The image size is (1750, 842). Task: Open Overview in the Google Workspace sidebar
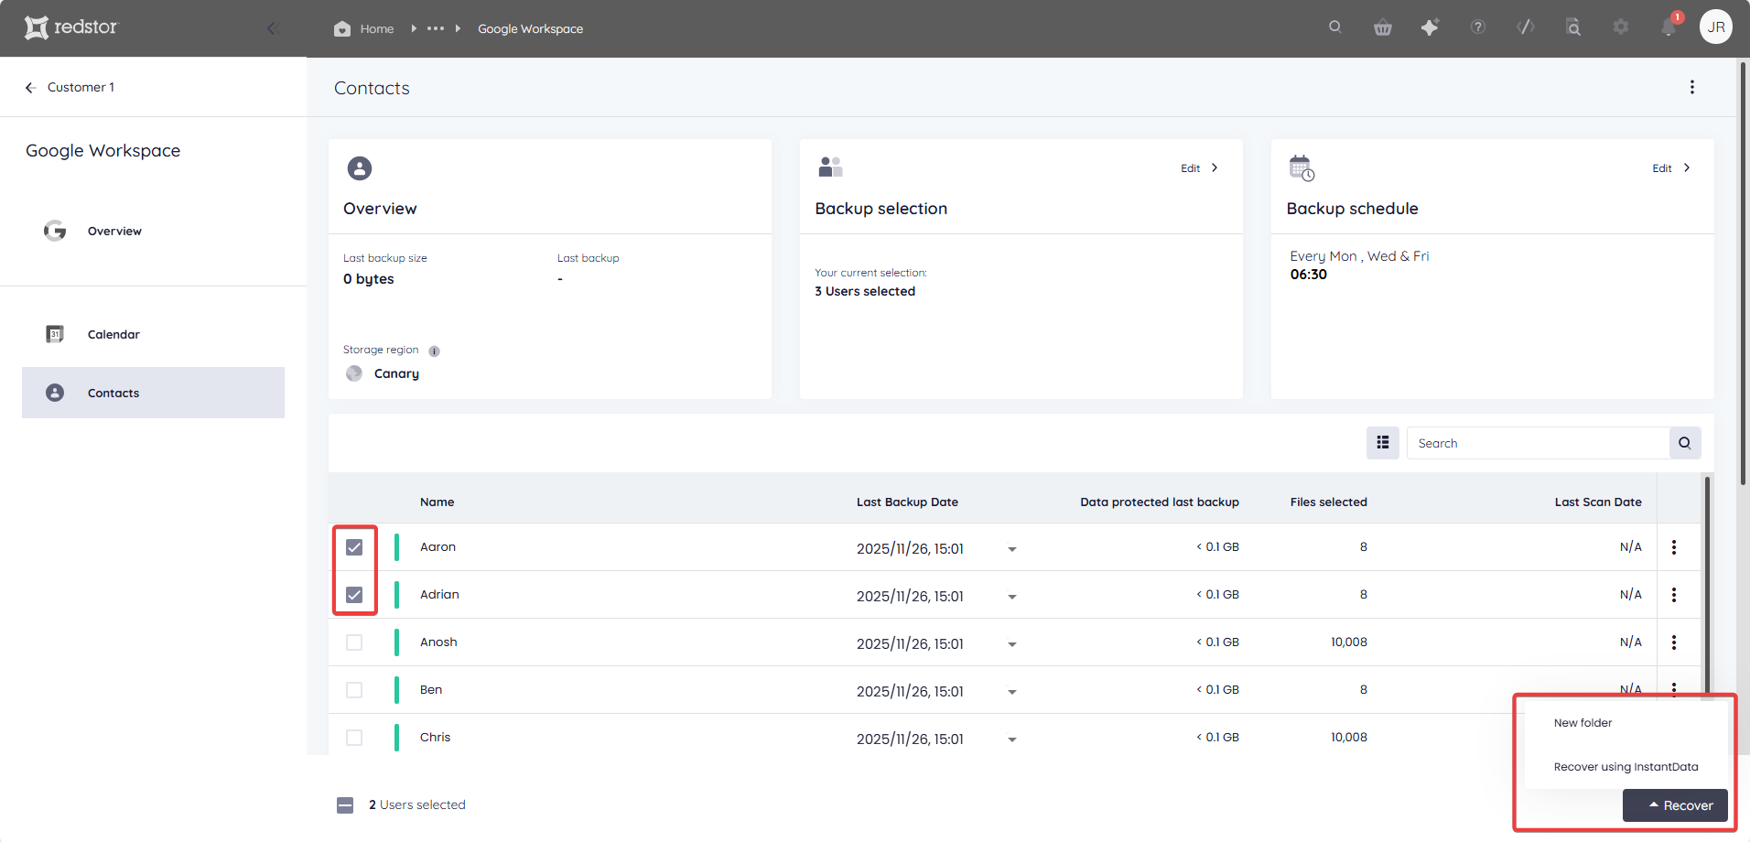114,232
